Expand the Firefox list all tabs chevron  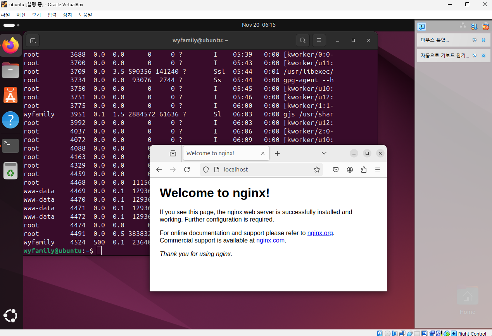coord(324,153)
